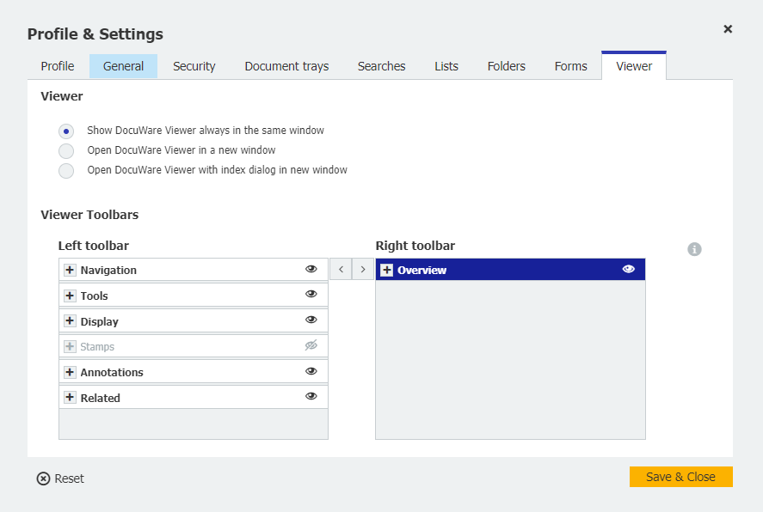This screenshot has height=512, width=763.
Task: Toggle the Display toolbar eye icon
Action: pyautogui.click(x=311, y=320)
